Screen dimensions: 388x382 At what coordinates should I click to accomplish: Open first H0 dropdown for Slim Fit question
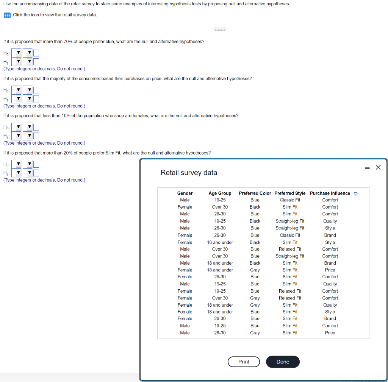[x=17, y=164]
